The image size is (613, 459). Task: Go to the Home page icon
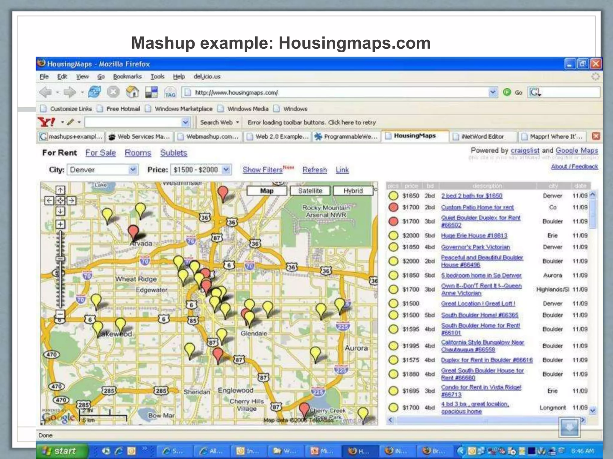pyautogui.click(x=132, y=92)
